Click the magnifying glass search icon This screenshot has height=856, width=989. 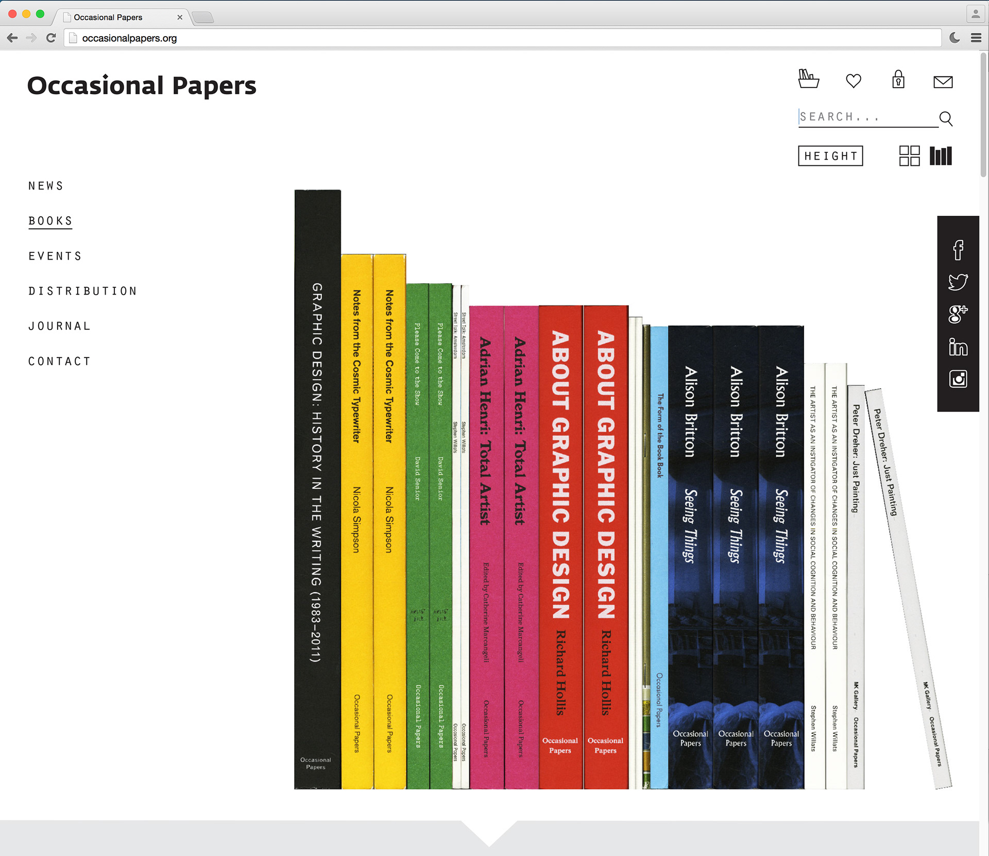coord(946,118)
